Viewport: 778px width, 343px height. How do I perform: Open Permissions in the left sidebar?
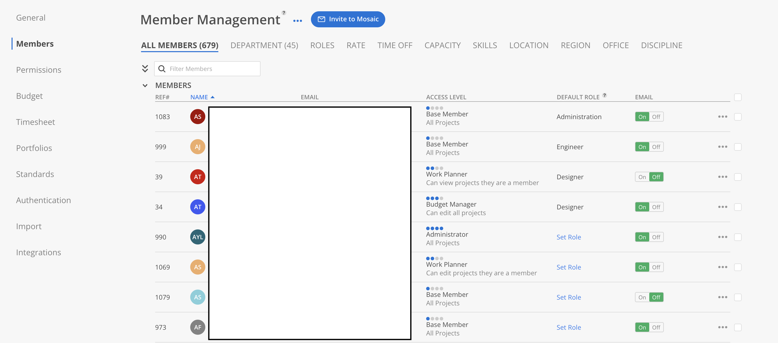point(39,70)
